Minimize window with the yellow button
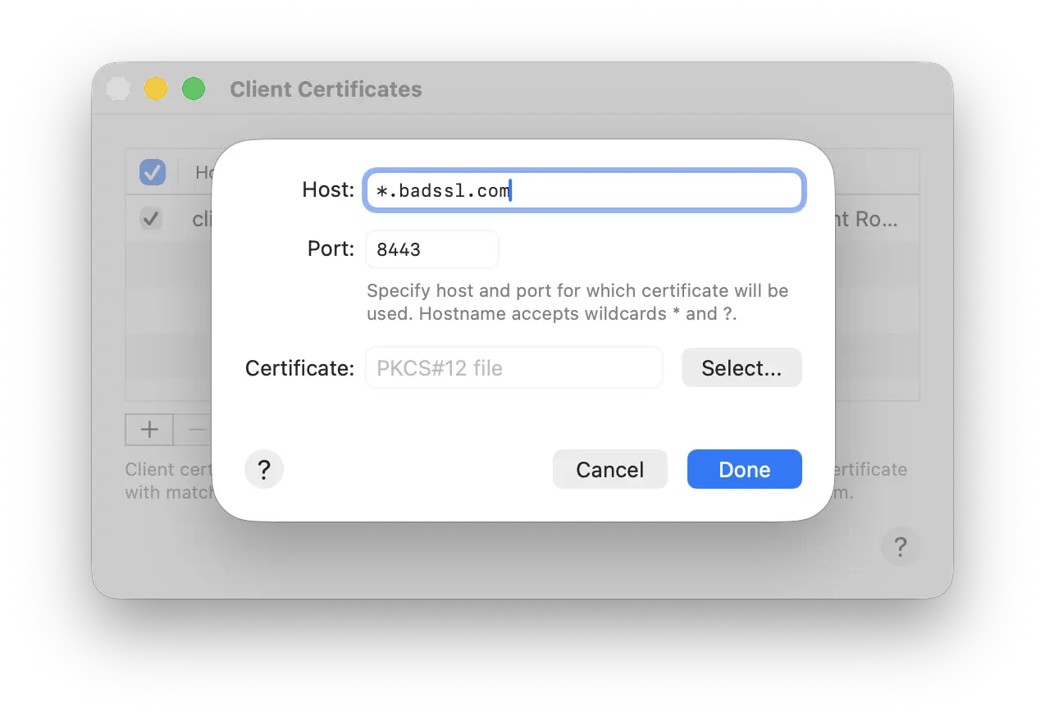Viewport: 1045px width, 720px height. pos(156,89)
